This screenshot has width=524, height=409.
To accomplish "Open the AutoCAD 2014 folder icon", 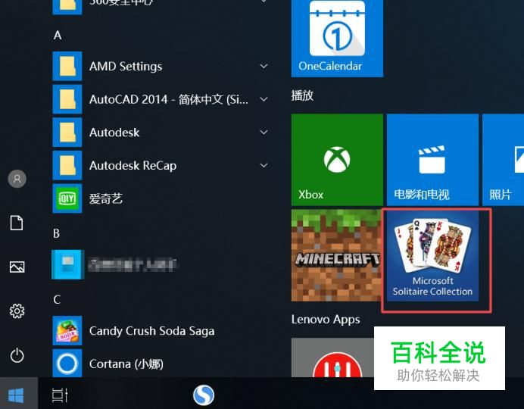I will click(67, 99).
